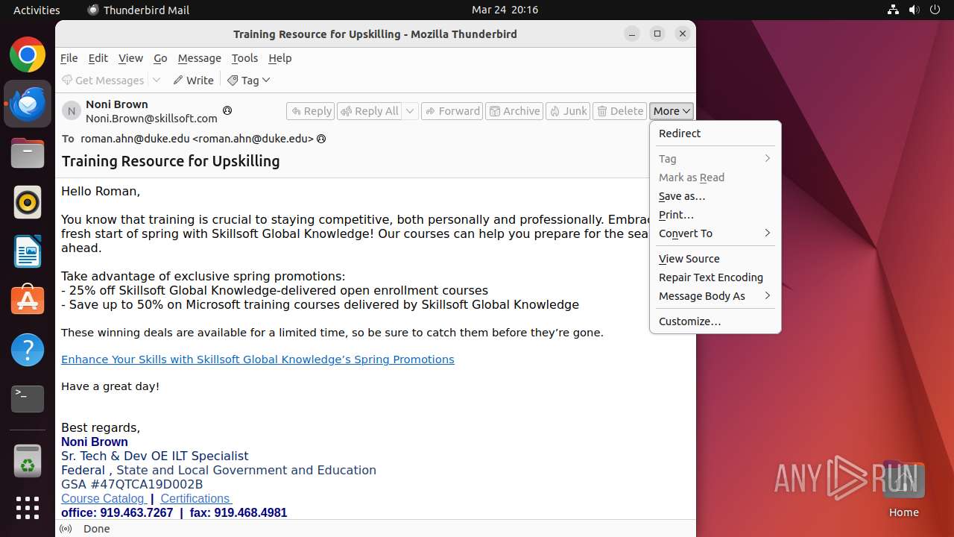The height and width of the screenshot is (537, 954).
Task: Open the clock showing Mar 24 20:16
Action: coord(505,10)
